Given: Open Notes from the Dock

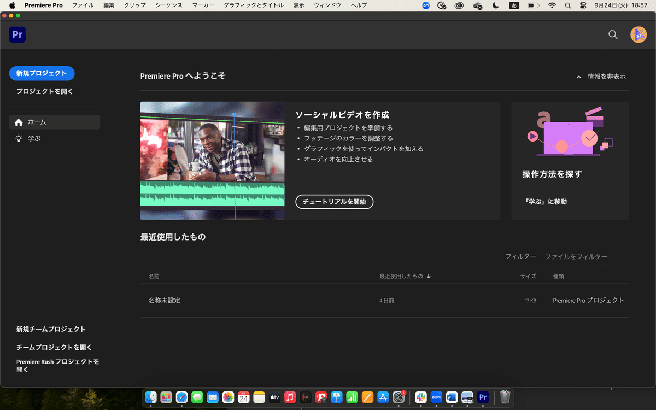Looking at the screenshot, I should point(259,397).
